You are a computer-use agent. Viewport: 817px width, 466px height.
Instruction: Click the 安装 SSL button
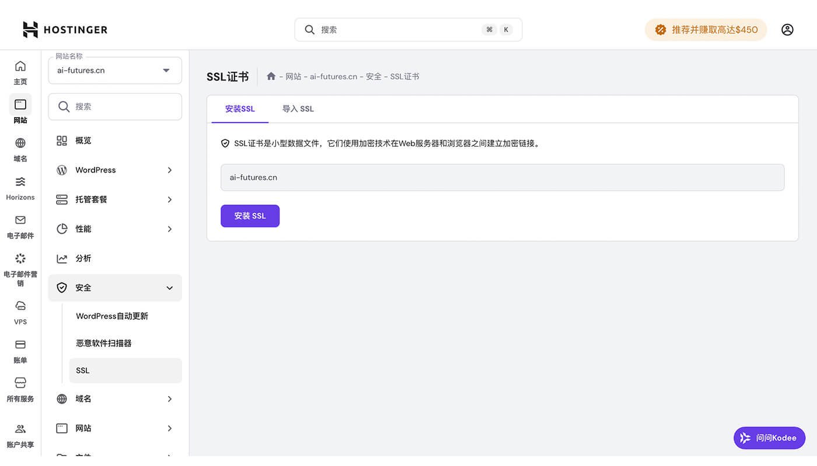[x=250, y=216]
